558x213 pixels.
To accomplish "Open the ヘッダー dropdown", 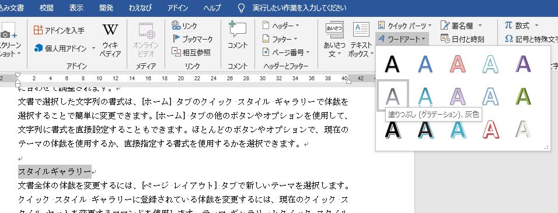I will (281, 26).
